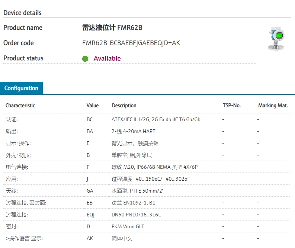The width and height of the screenshot is (295, 248).
Task: Click description 简体中文
Action: (x=122, y=238)
